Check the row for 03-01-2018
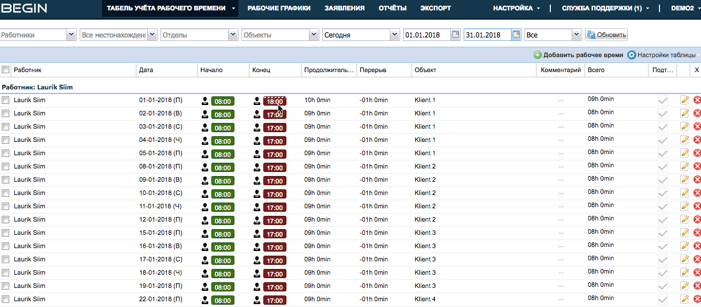The height and width of the screenshot is (307, 701). point(5,126)
